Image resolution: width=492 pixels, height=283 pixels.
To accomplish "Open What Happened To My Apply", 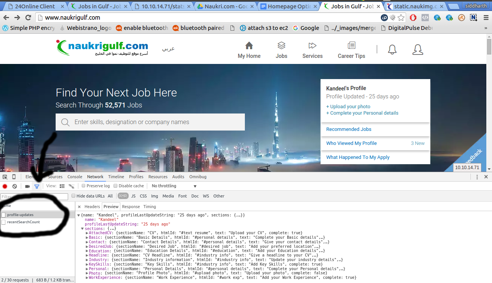I will coord(358,157).
